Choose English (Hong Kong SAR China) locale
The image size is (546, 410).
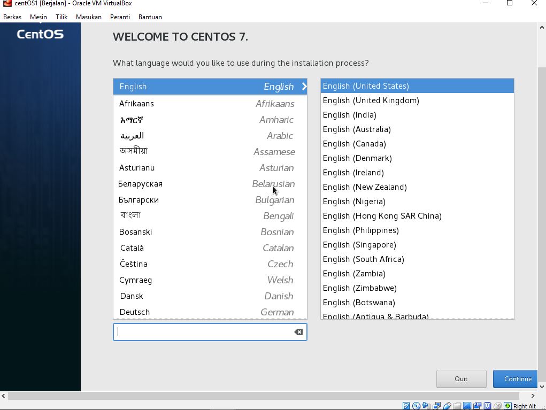(x=417, y=216)
